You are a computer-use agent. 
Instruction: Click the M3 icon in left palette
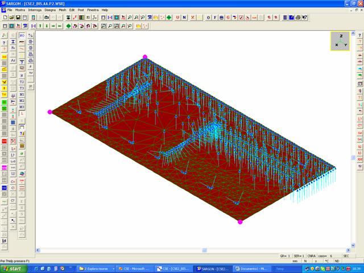tap(22, 107)
